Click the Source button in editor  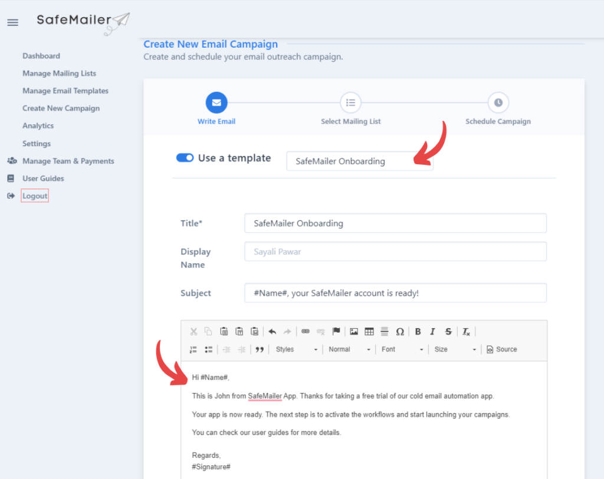[501, 349]
